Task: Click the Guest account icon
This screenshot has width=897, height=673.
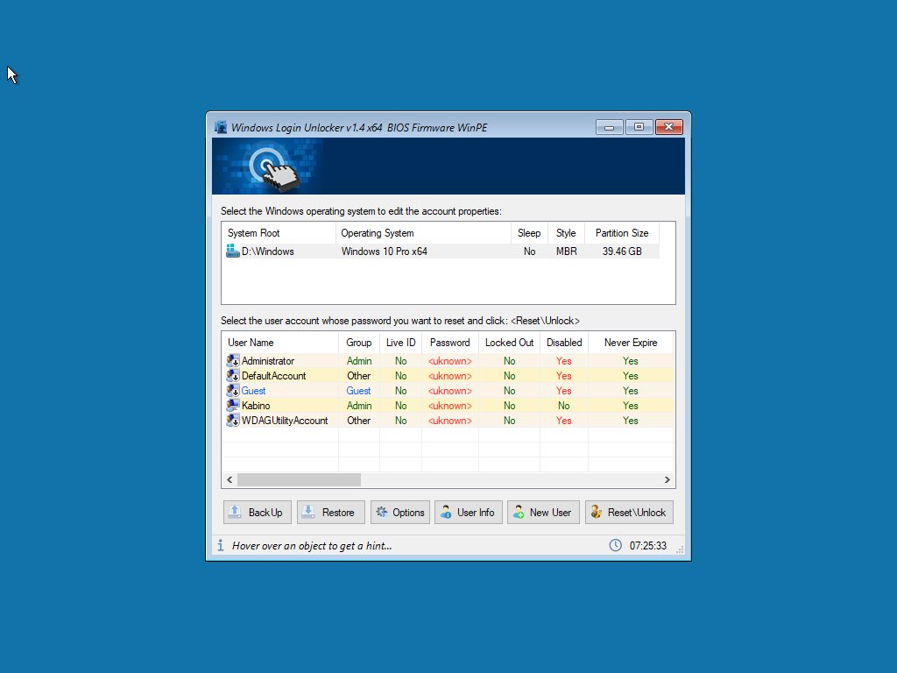Action: click(233, 390)
